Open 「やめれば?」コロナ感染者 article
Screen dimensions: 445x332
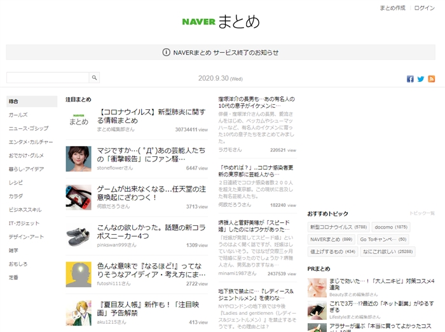tap(256, 171)
